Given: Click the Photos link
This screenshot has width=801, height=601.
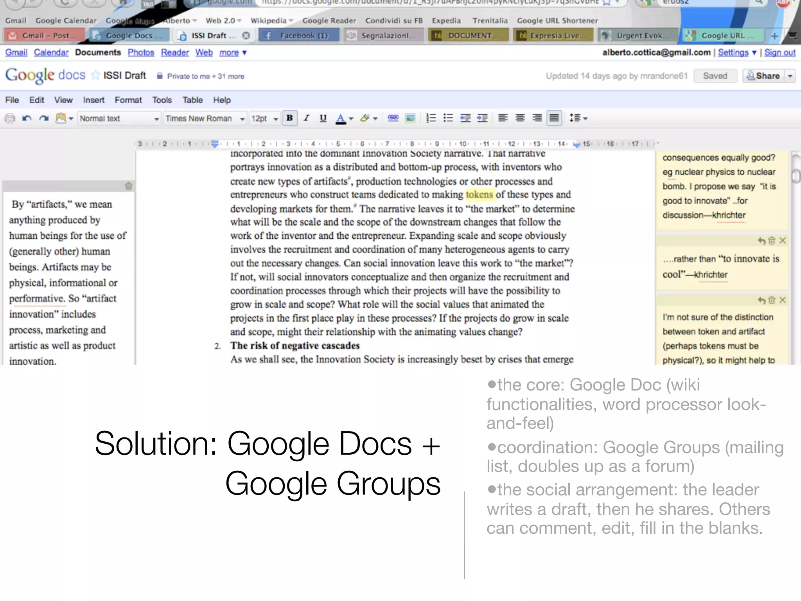Looking at the screenshot, I should (x=141, y=52).
